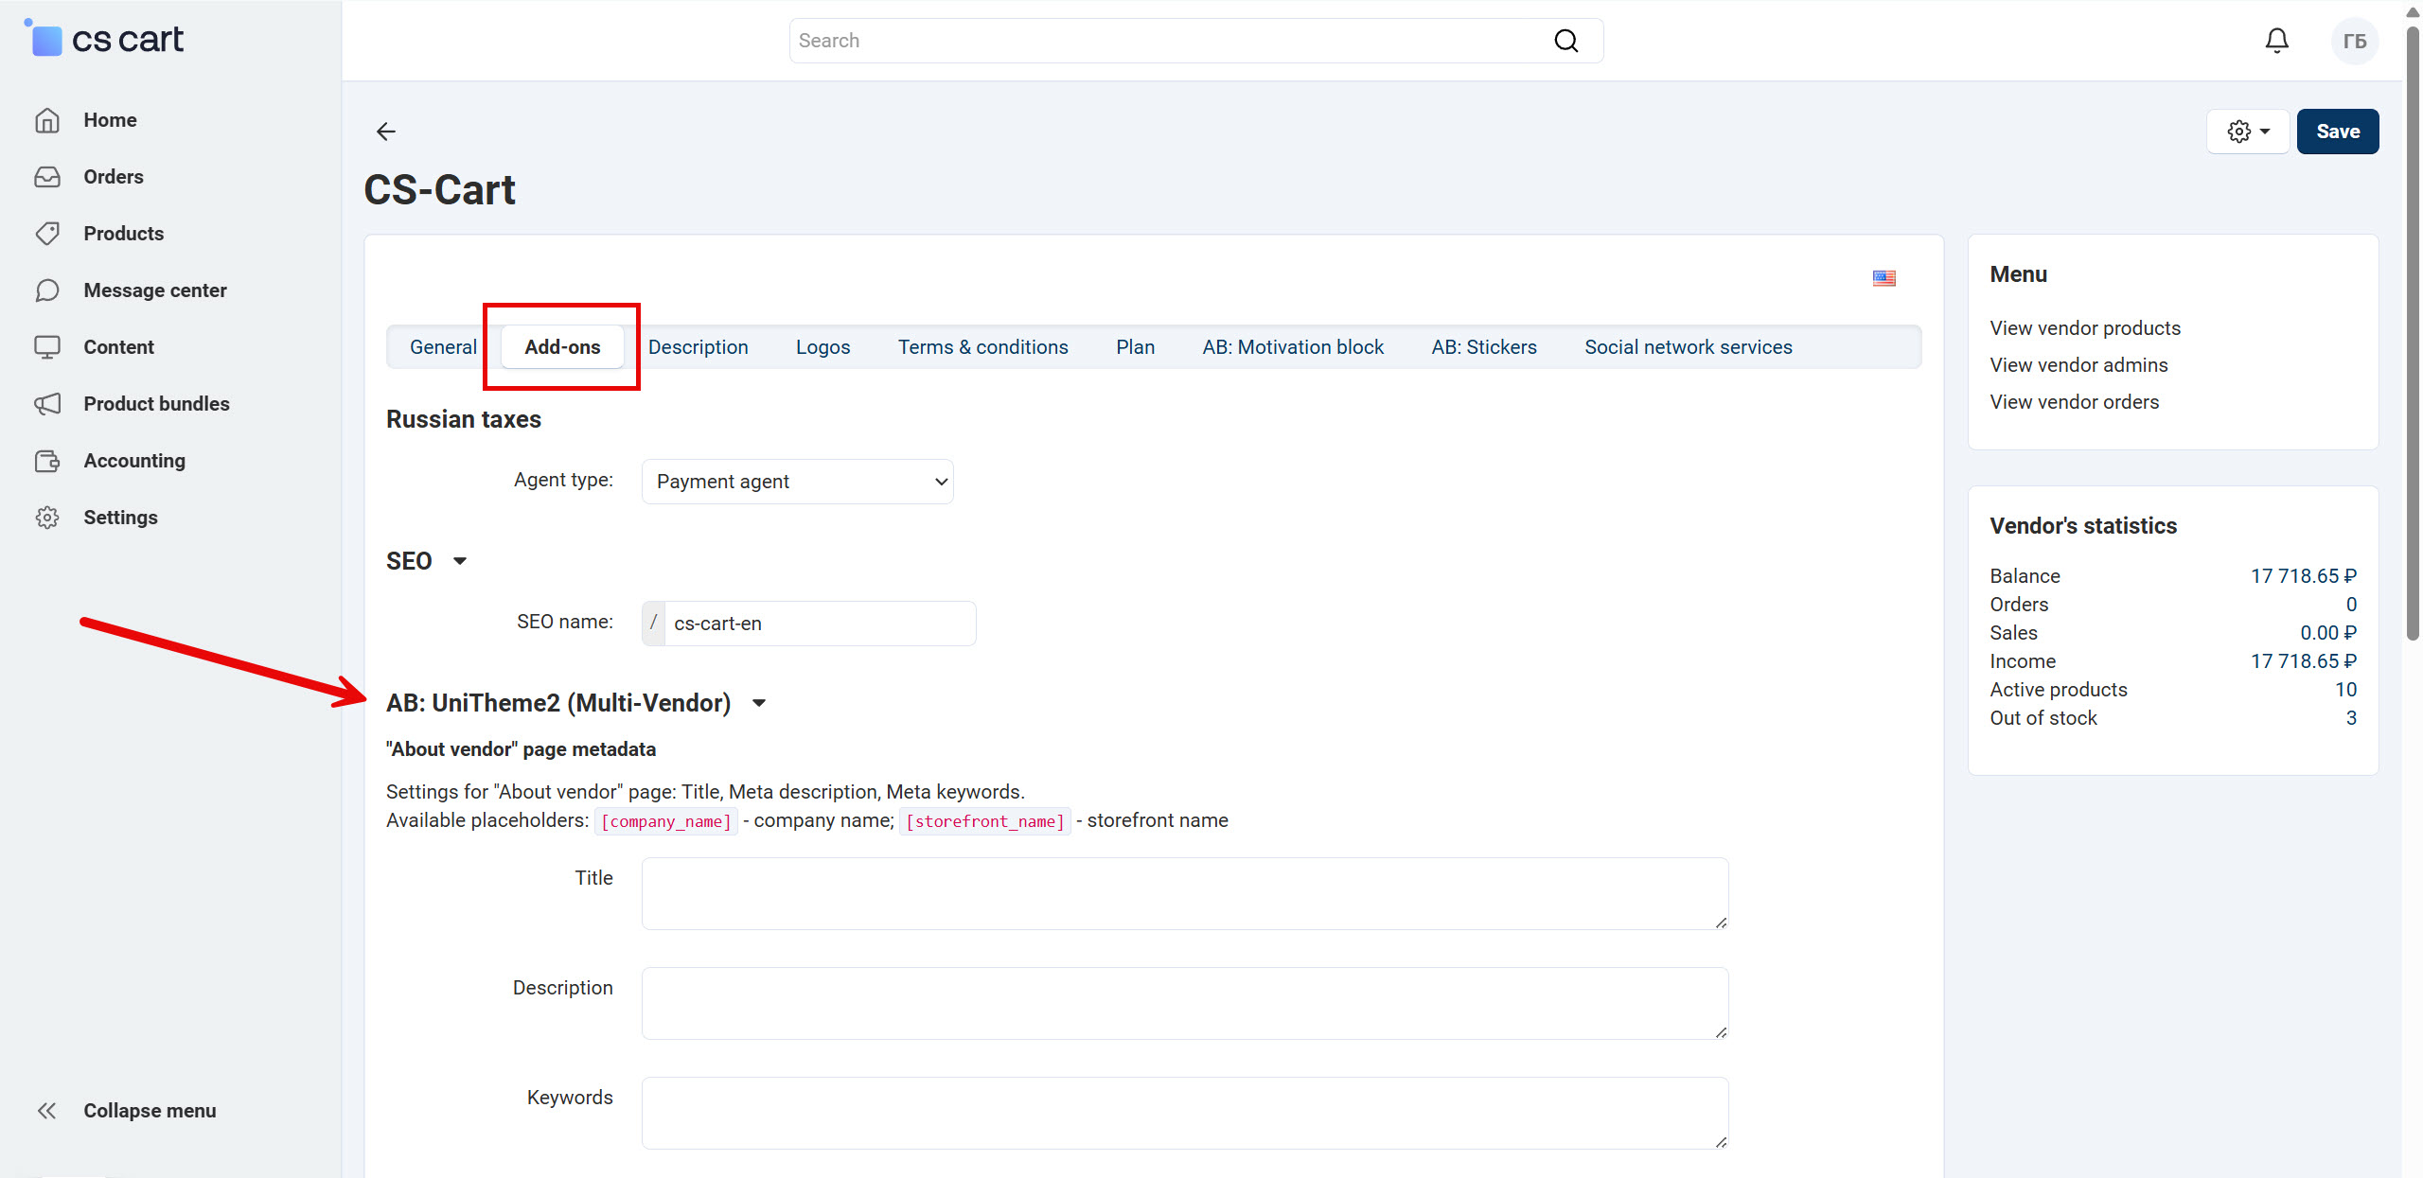The height and width of the screenshot is (1178, 2423).
Task: Click the Home sidebar icon
Action: tap(47, 120)
